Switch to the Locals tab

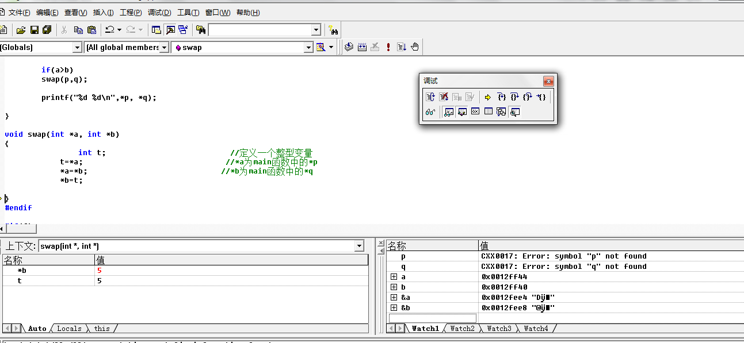(69, 329)
